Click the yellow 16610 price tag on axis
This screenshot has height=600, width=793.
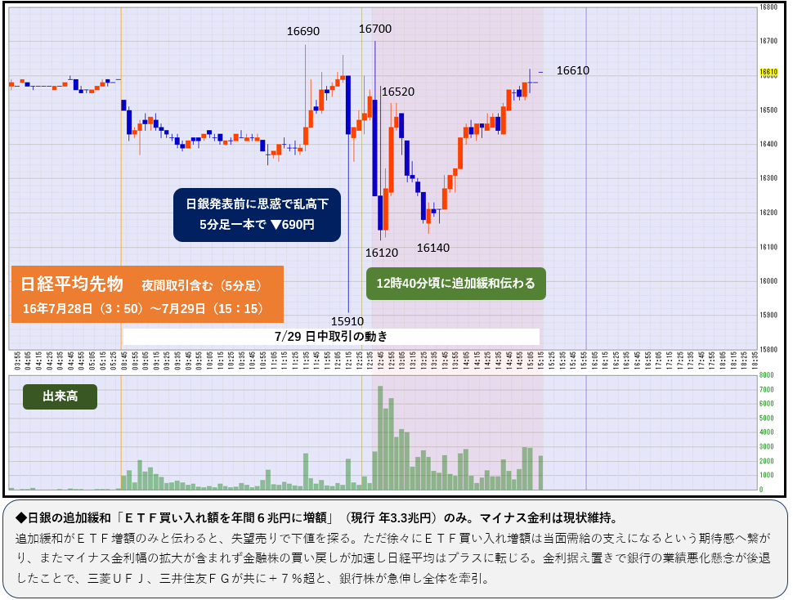tap(768, 72)
